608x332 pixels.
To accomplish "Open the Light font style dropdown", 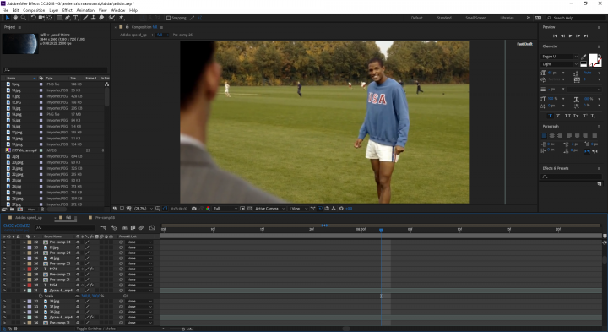I will [x=560, y=64].
